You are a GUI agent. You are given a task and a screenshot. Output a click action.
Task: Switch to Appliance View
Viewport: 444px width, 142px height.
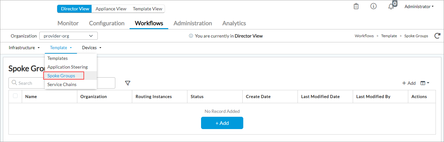(x=111, y=9)
